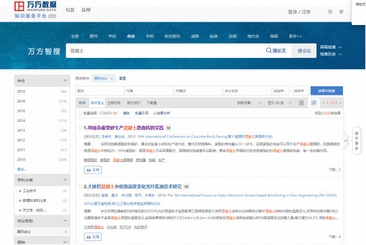The image size is (366, 245).
Task: Select the 视频 search category tab
Action: pyautogui.click(x=274, y=36)
